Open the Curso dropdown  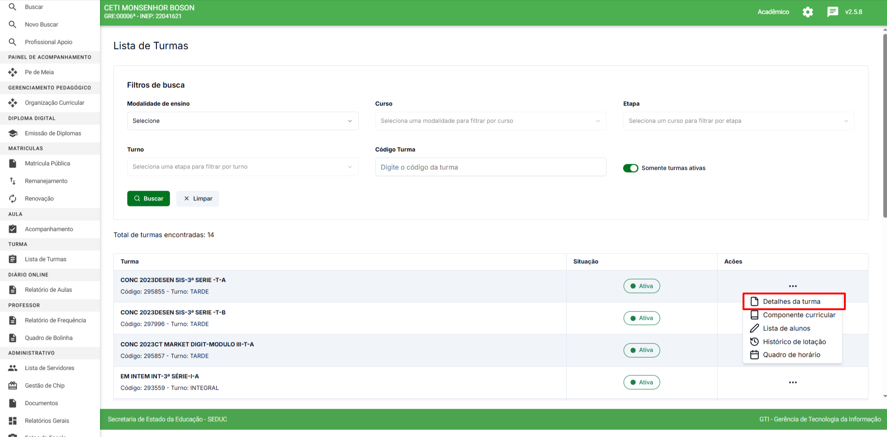point(490,121)
